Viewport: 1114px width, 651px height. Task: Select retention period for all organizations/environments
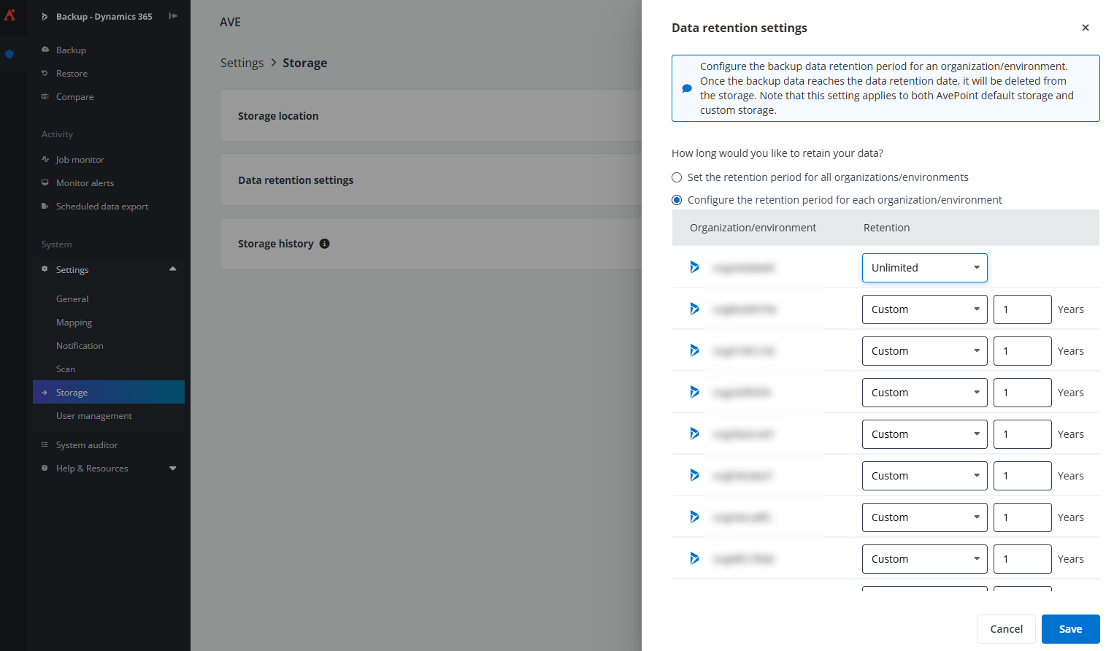[x=676, y=177]
